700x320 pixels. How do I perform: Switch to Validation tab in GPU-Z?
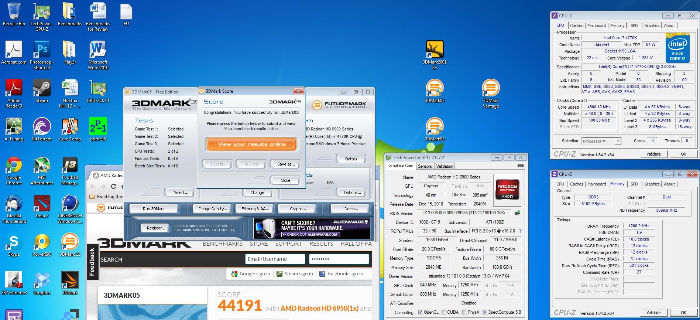coord(445,166)
